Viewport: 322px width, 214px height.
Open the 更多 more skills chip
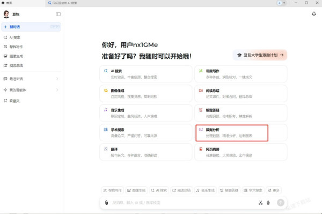coord(274,190)
